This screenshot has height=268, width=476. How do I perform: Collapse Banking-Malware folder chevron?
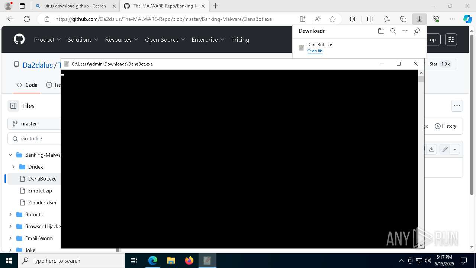(10, 155)
